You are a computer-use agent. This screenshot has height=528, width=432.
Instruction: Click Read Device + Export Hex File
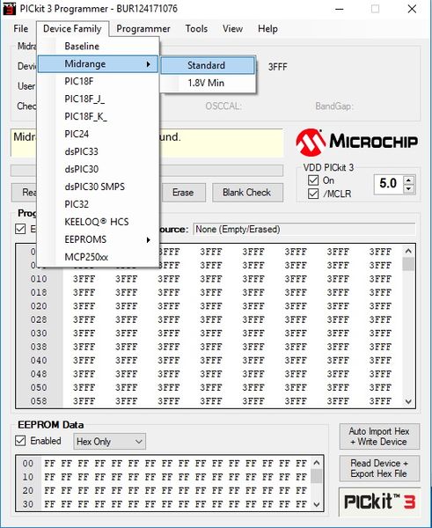(379, 468)
